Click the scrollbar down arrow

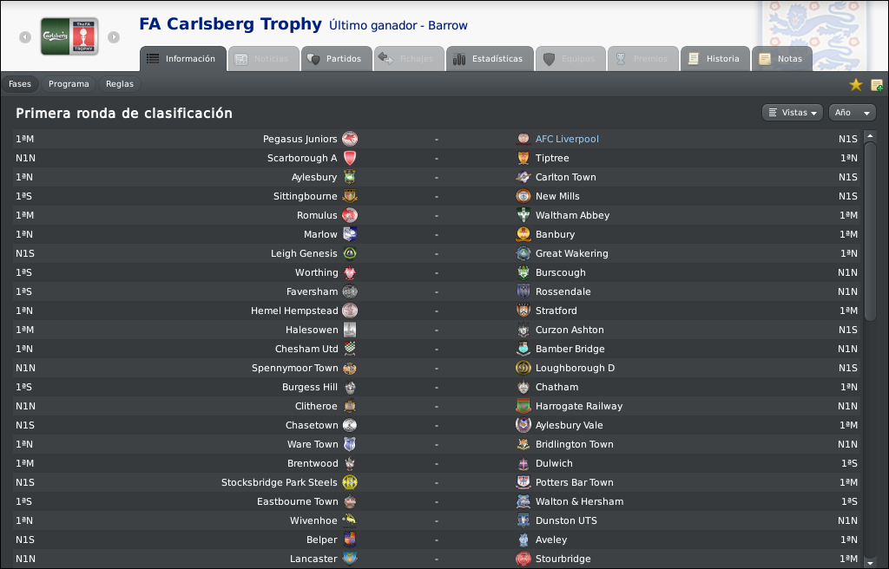(x=870, y=562)
